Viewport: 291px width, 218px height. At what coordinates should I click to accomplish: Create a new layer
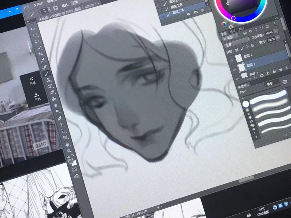pos(280,69)
